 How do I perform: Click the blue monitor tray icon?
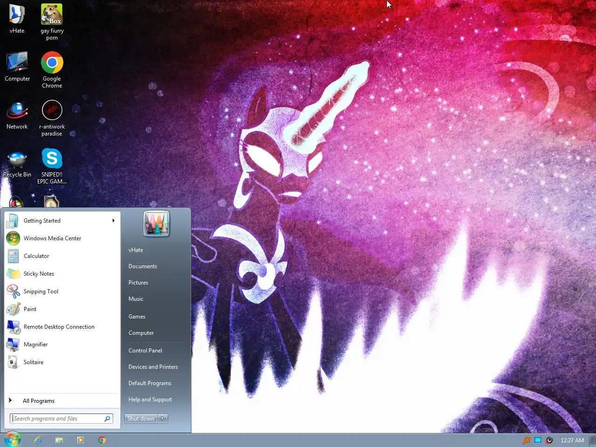[x=538, y=440]
